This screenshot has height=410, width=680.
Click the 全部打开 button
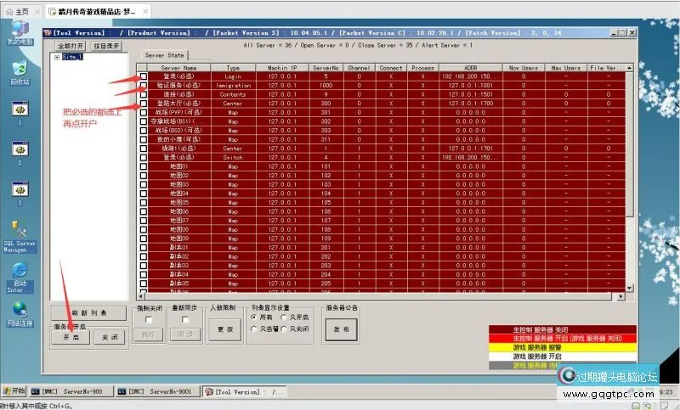click(x=71, y=46)
